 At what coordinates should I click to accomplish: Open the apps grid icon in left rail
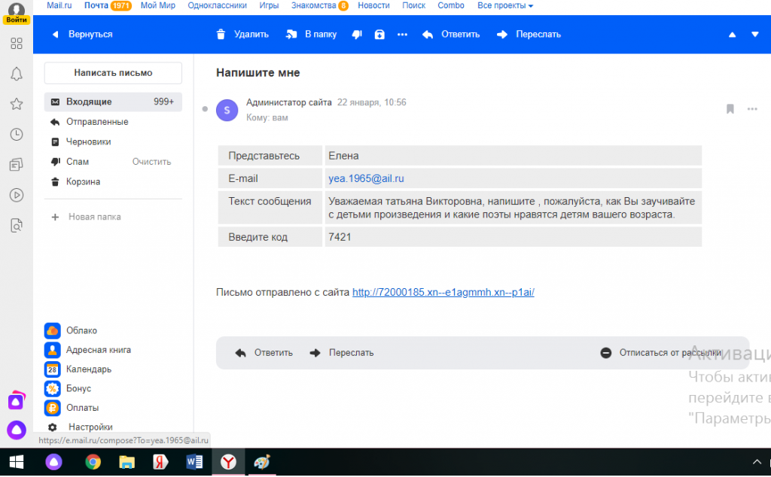tap(16, 44)
